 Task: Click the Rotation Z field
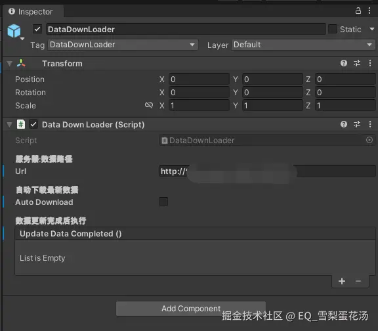pyautogui.click(x=345, y=92)
